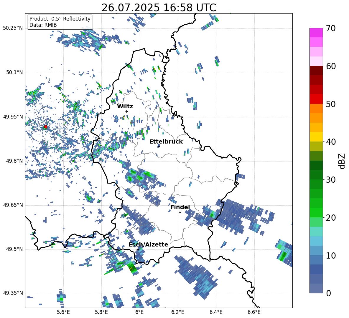
Task: Click the 49.5°N latitude label
Action: coord(14,249)
